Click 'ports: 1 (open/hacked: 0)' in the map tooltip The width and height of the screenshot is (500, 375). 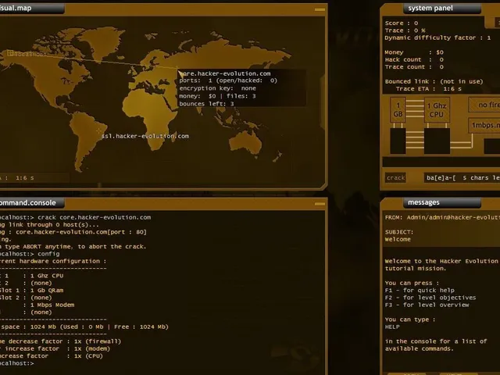[228, 80]
